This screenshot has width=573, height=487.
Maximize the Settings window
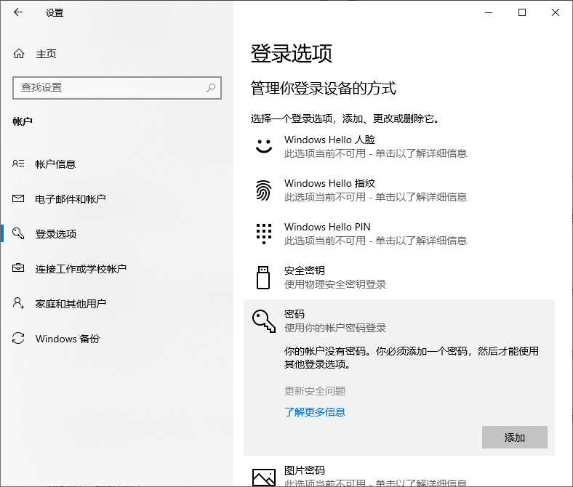[x=522, y=12]
